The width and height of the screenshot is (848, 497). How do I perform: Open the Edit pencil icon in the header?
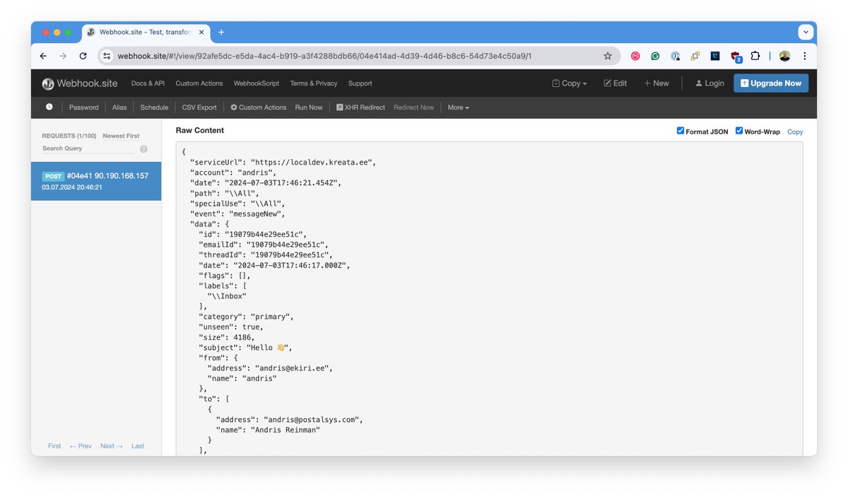[614, 83]
